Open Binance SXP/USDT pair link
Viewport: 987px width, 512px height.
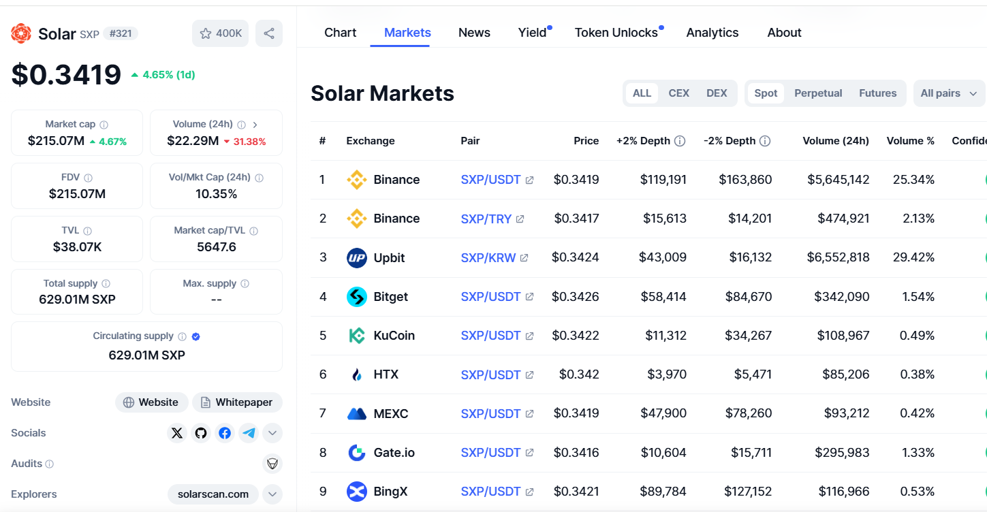497,180
